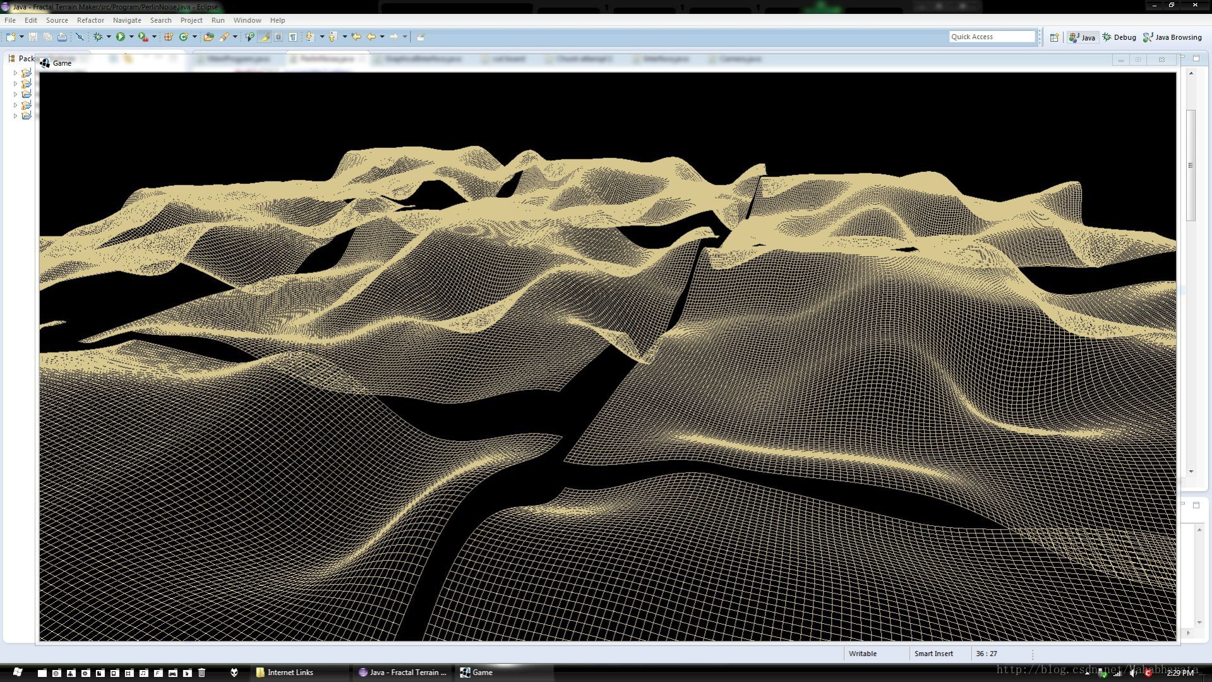
Task: Click the Debug bug icon in the toolbar
Action: click(98, 37)
